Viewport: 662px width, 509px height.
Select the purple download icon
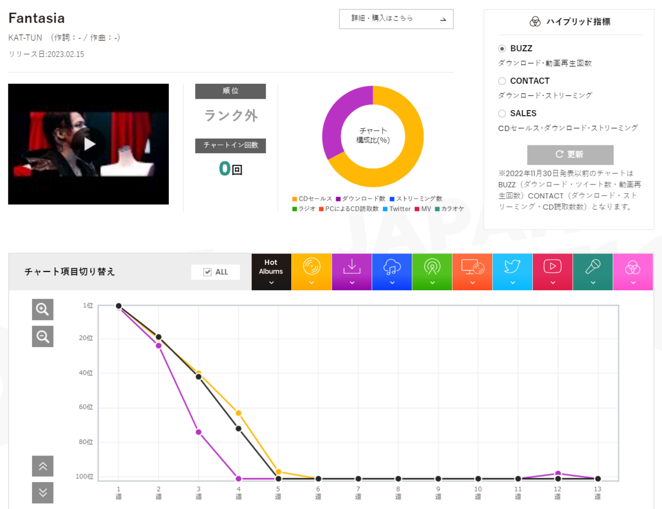point(352,272)
